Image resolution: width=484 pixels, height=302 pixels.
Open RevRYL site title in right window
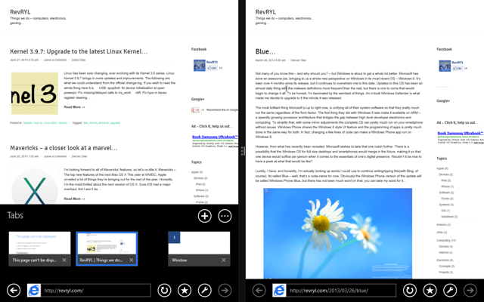click(265, 12)
